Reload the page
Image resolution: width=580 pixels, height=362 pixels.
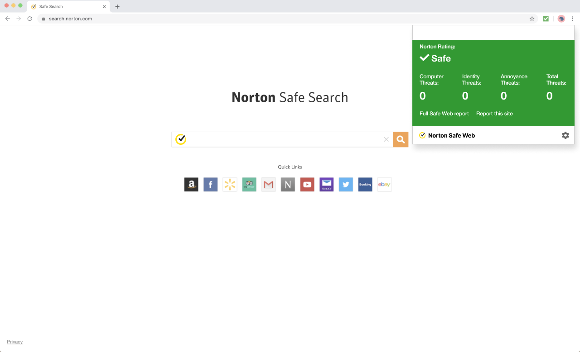30,19
